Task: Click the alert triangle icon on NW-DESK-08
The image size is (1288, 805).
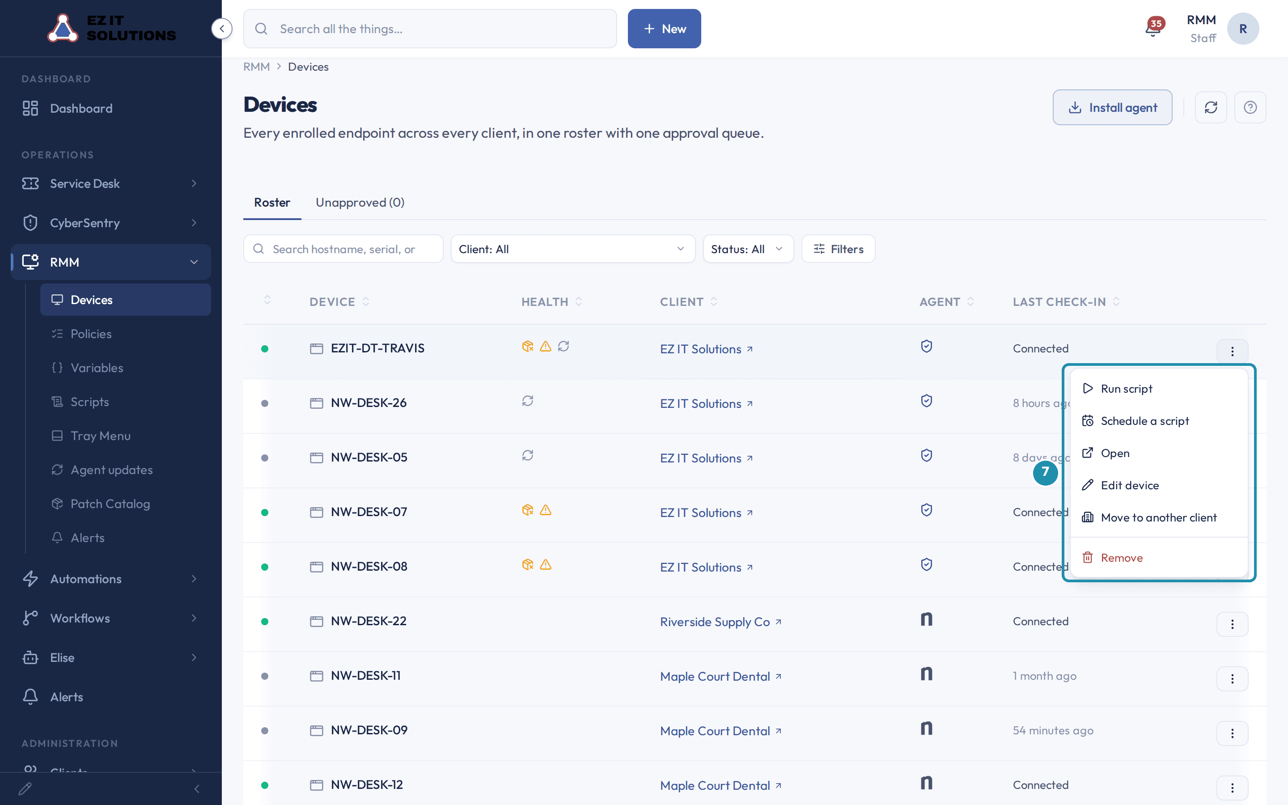Action: (546, 564)
